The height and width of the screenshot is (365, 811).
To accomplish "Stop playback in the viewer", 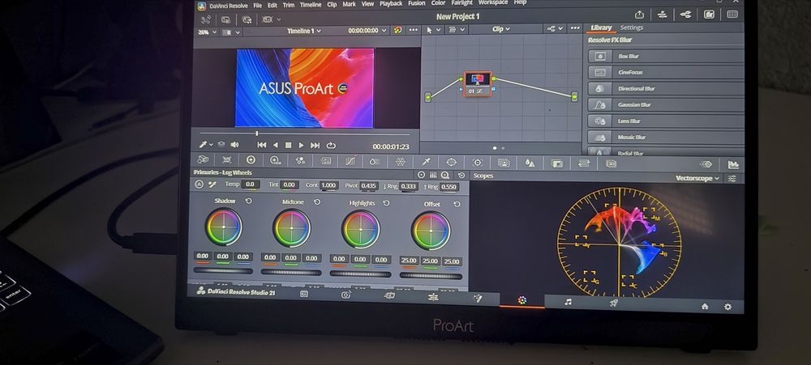I will [289, 146].
